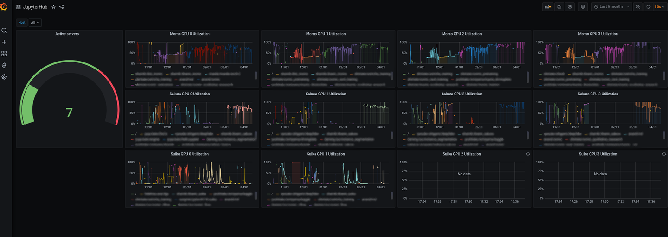This screenshot has height=237, width=668.
Task: Click the Suika GPU 1 Utilization title
Action: tap(326, 154)
